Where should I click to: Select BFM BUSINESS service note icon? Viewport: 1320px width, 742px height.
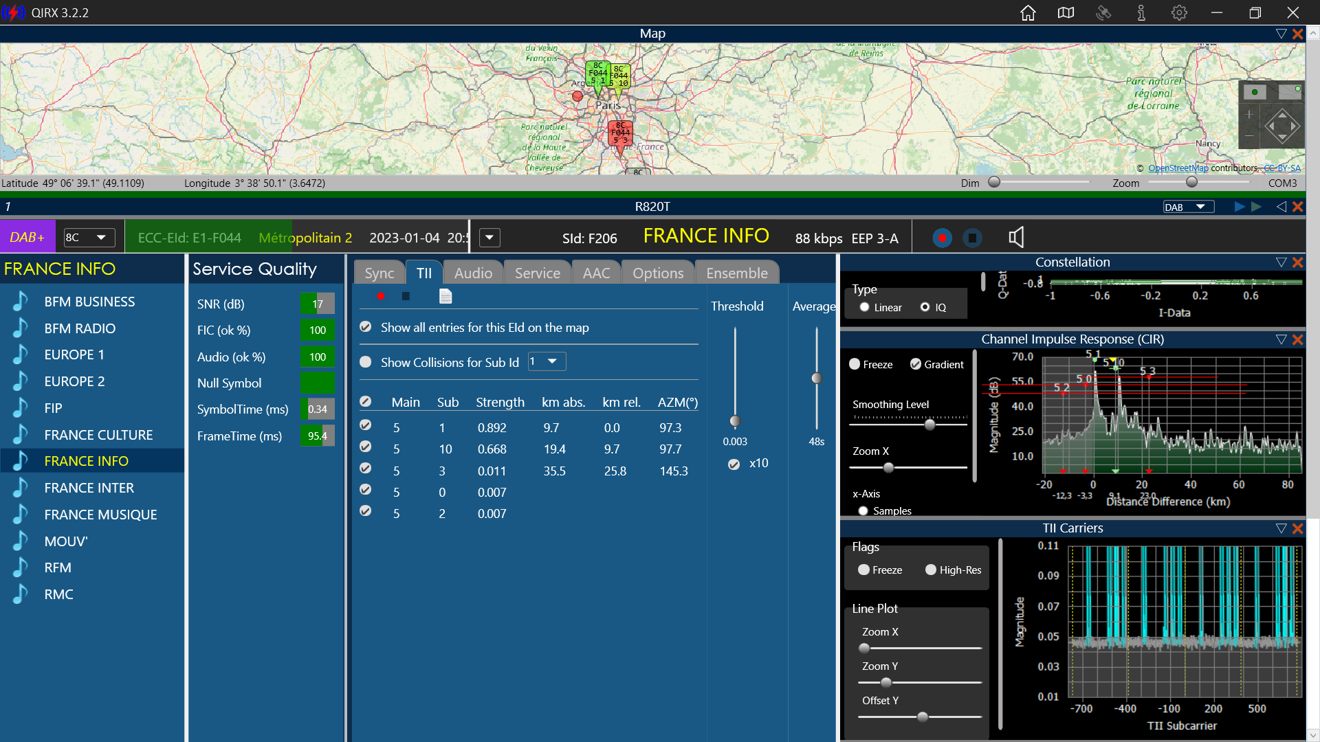point(21,302)
